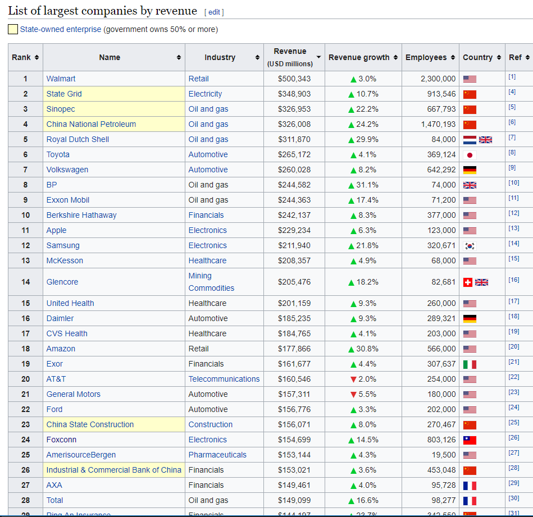Sort table by the Rank column
The width and height of the screenshot is (533, 517).
pyautogui.click(x=25, y=57)
